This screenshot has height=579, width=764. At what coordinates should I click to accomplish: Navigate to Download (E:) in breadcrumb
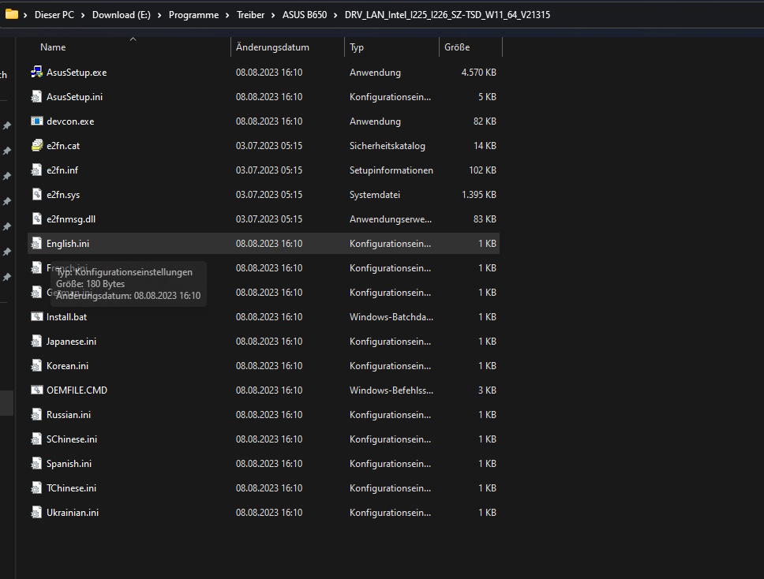pos(122,15)
